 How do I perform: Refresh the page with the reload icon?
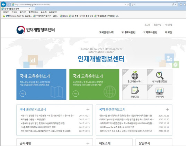pyautogui.click(x=128, y=5)
